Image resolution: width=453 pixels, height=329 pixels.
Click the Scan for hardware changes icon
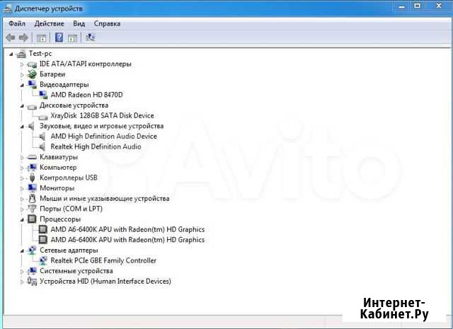click(x=90, y=37)
